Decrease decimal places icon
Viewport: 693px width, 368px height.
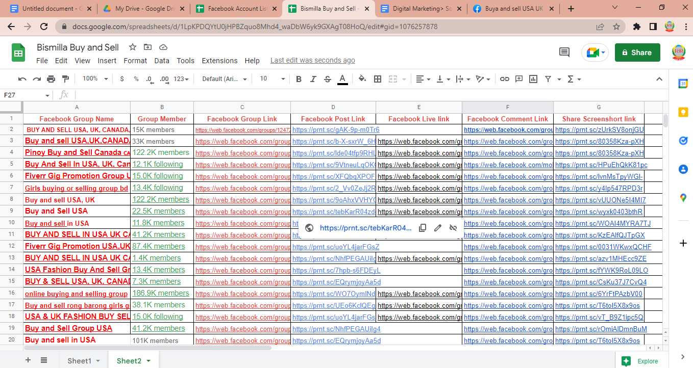click(x=150, y=79)
